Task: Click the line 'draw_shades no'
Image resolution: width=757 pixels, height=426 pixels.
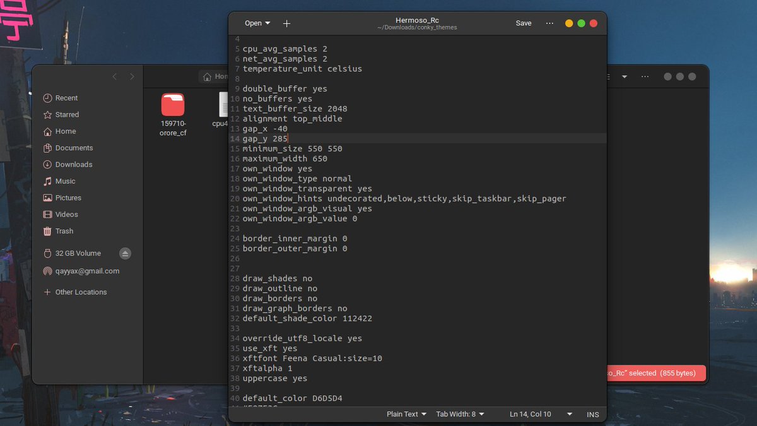Action: point(278,278)
